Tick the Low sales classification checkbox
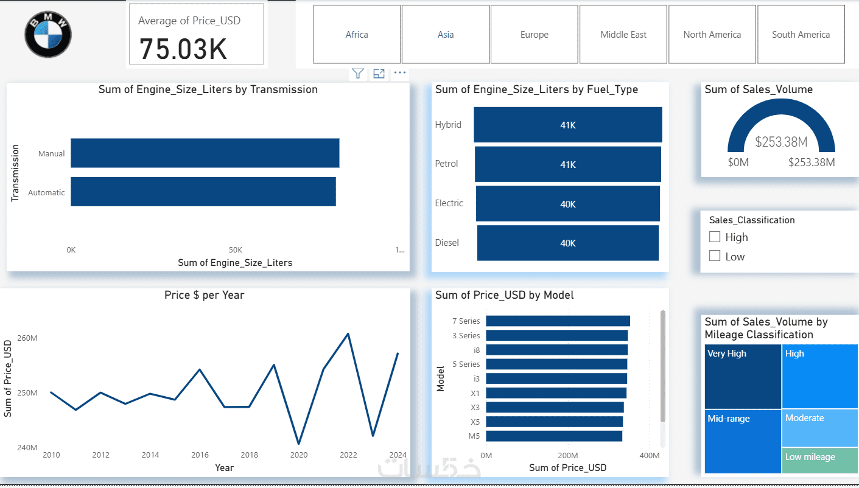This screenshot has width=859, height=488. coord(715,256)
